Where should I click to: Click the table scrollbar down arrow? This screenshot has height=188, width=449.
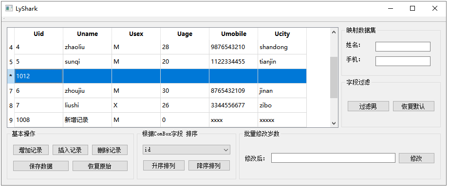coord(334,123)
